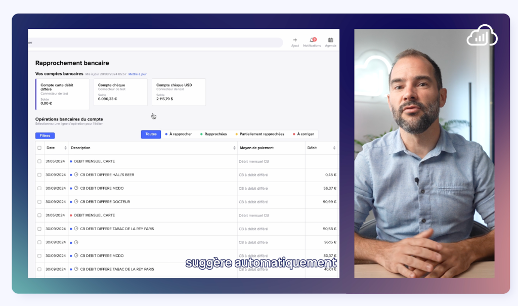
Task: Click the Ajout plus icon
Action: (295, 40)
